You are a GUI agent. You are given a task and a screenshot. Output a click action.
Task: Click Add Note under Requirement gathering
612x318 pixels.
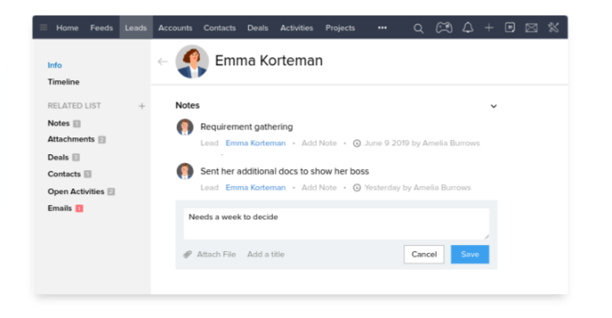click(x=319, y=144)
